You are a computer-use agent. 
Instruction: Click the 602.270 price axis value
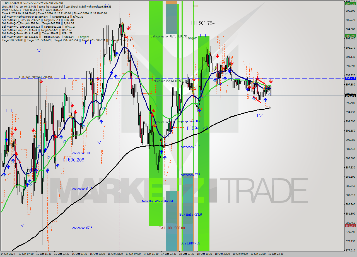[350, 48]
